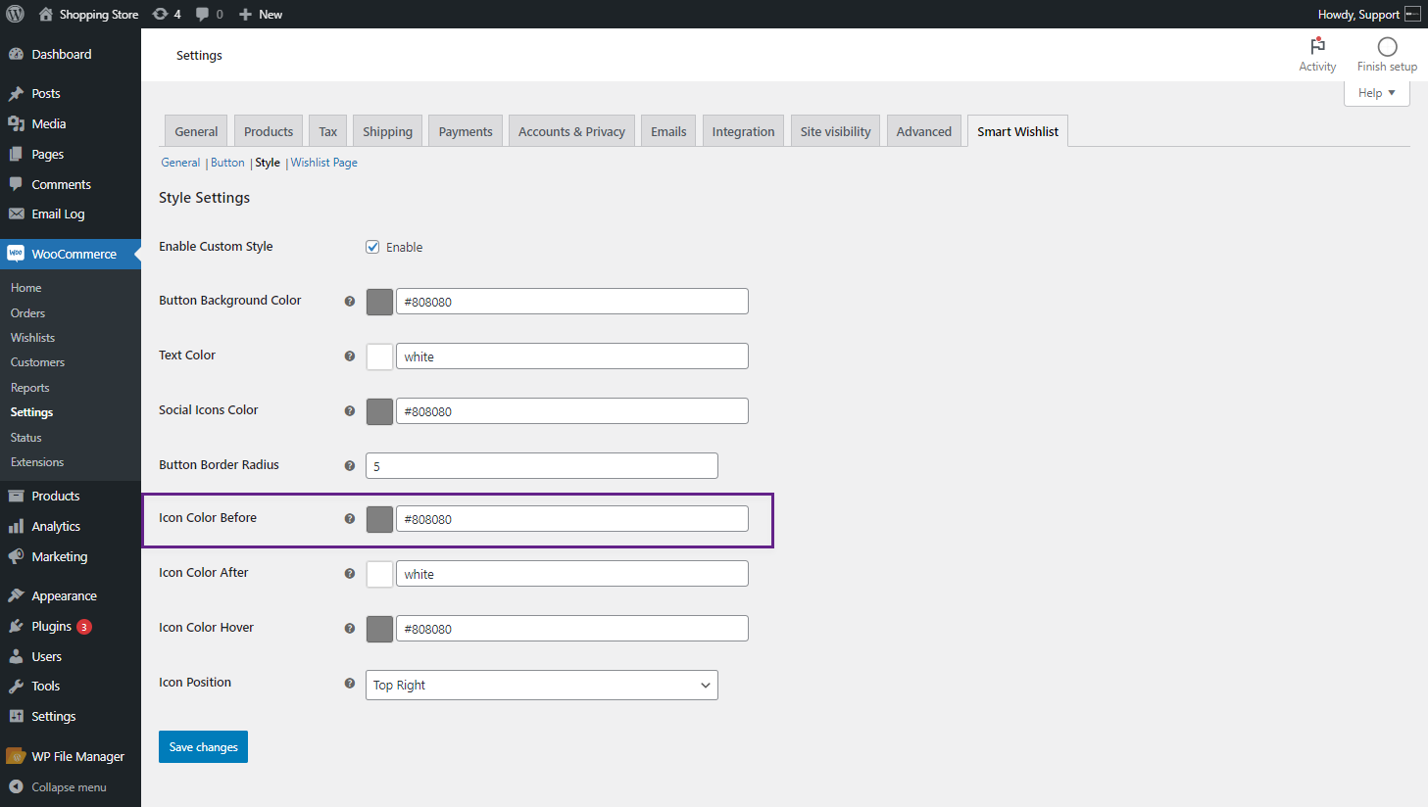Open the Button sub-section link
The height and width of the screenshot is (807, 1428).
point(227,163)
